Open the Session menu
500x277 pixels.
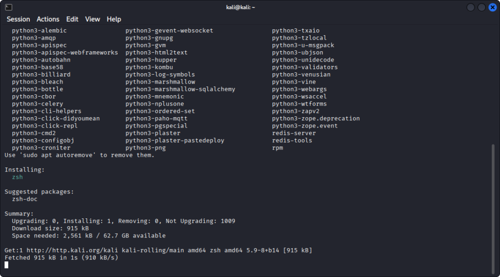click(x=18, y=19)
